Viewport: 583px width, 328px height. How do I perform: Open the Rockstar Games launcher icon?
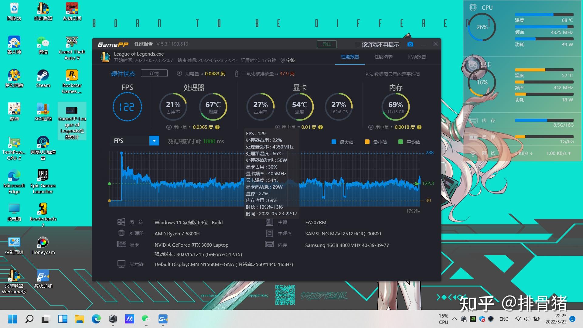click(72, 81)
